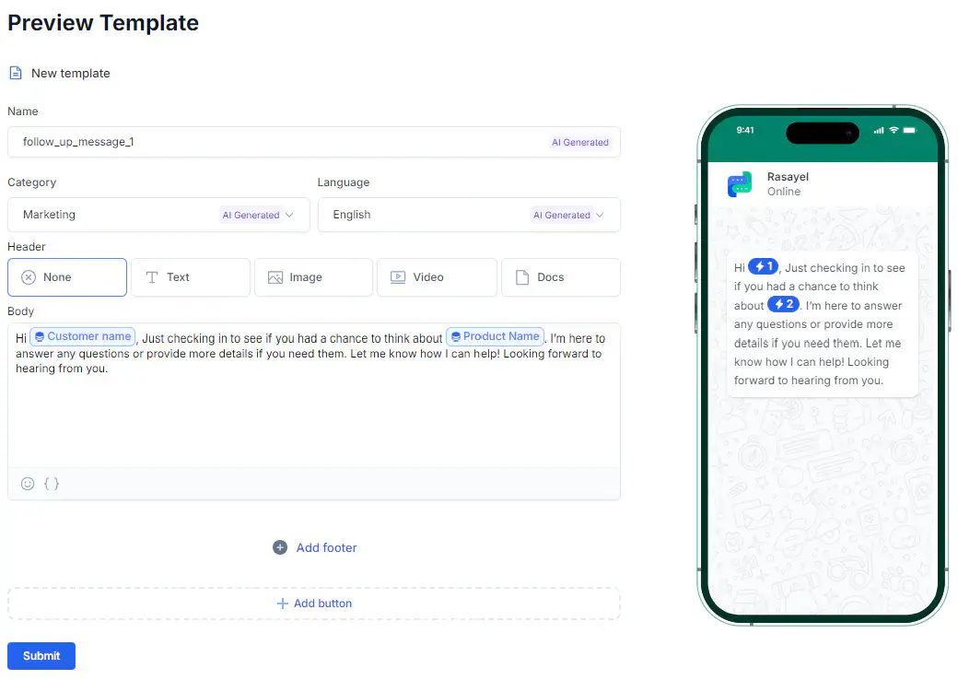Choose Video header option
Image resolution: width=958 pixels, height=680 pixels.
(x=437, y=277)
